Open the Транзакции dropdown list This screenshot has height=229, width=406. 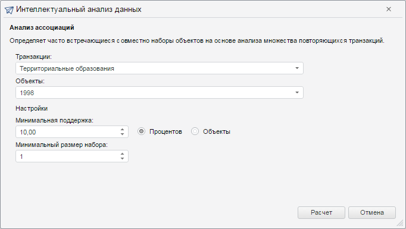point(297,68)
